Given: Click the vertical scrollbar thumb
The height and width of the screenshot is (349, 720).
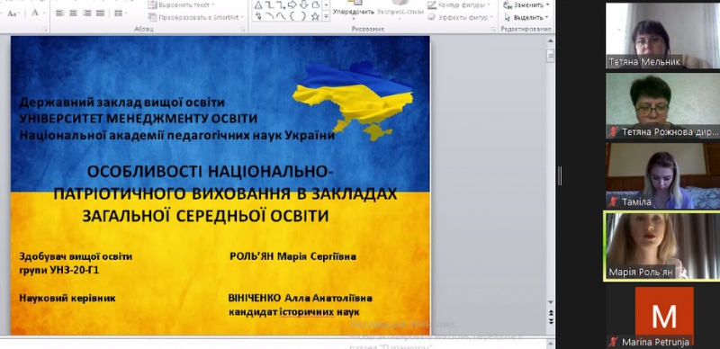Looking at the screenshot, I should [x=551, y=56].
